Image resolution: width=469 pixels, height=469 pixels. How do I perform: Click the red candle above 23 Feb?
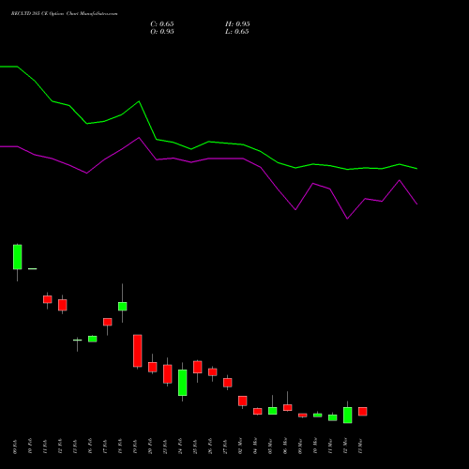pos(168,374)
